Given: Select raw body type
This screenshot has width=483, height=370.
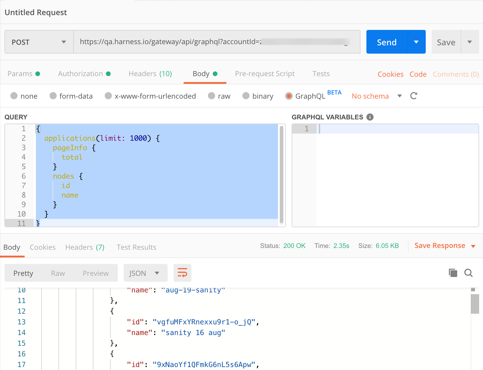Looking at the screenshot, I should pyautogui.click(x=212, y=96).
